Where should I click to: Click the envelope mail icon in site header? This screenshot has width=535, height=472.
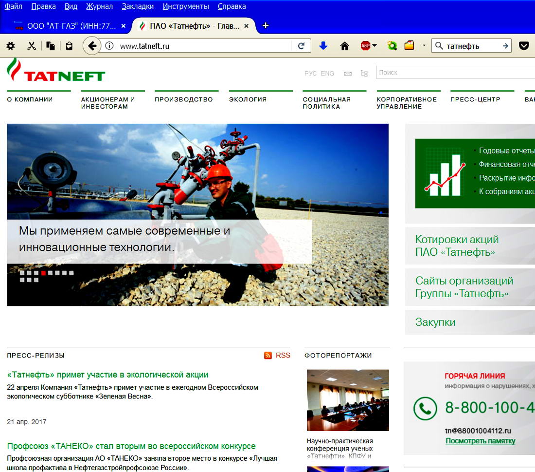click(348, 74)
